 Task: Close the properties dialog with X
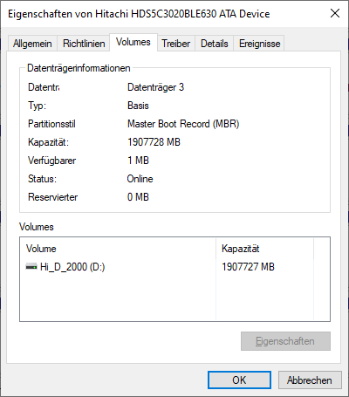pyautogui.click(x=335, y=13)
